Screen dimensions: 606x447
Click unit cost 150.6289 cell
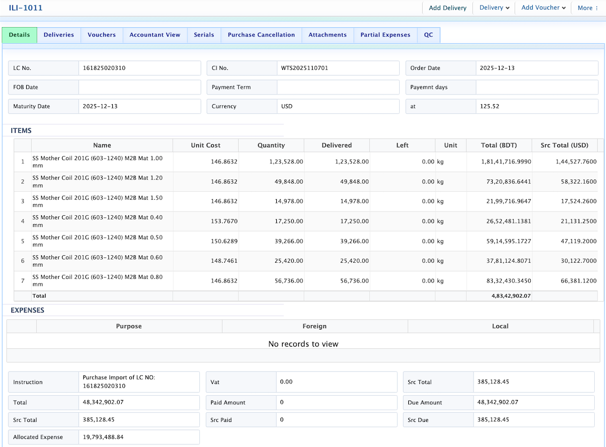(x=206, y=241)
